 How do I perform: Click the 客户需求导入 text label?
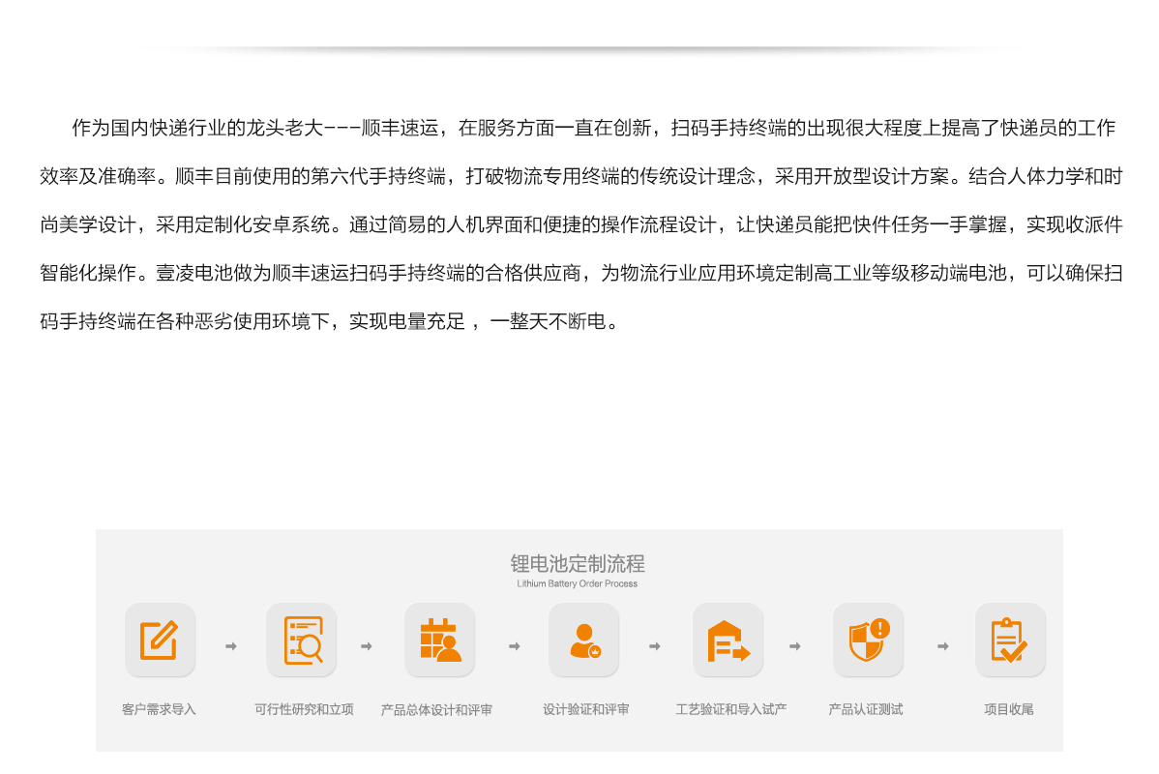click(159, 709)
